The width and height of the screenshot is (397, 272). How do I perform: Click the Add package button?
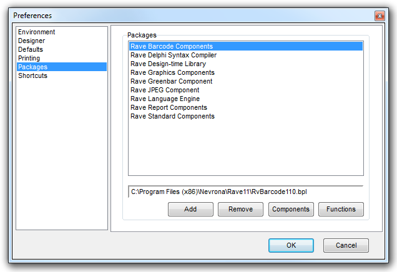tap(190, 209)
